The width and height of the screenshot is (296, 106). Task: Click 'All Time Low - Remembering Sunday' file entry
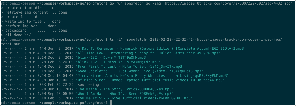148,53
